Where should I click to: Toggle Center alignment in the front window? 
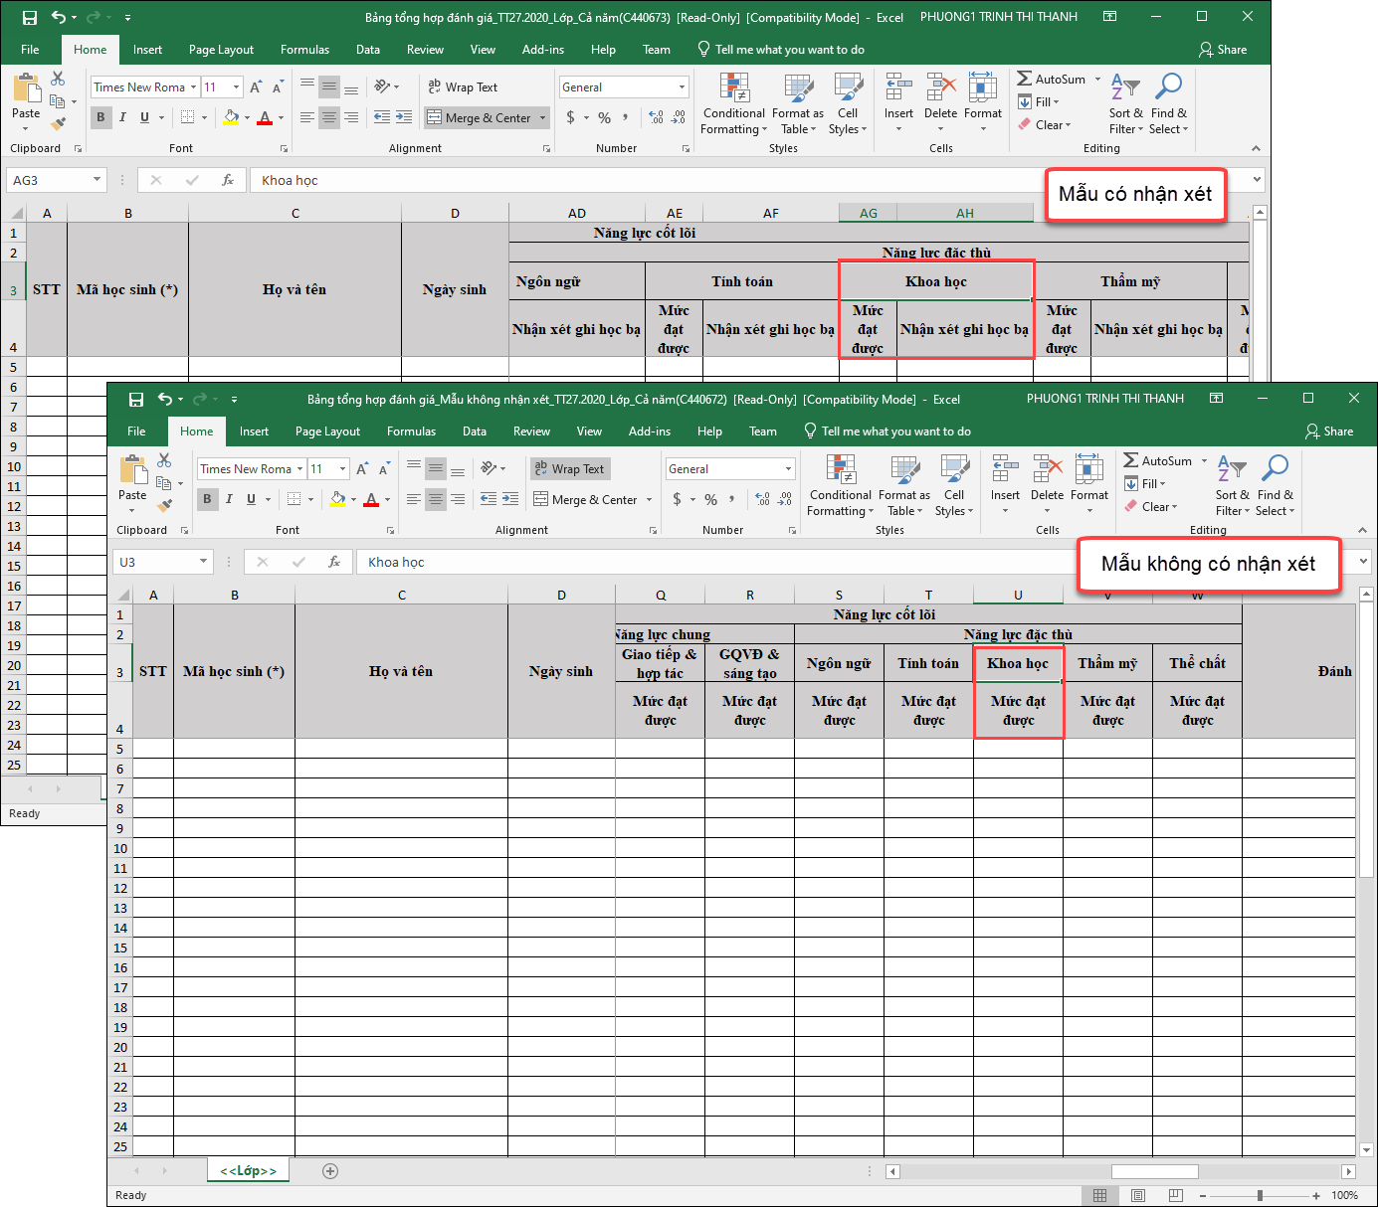click(436, 499)
